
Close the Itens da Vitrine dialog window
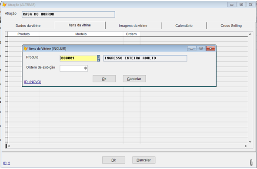(x=210, y=48)
